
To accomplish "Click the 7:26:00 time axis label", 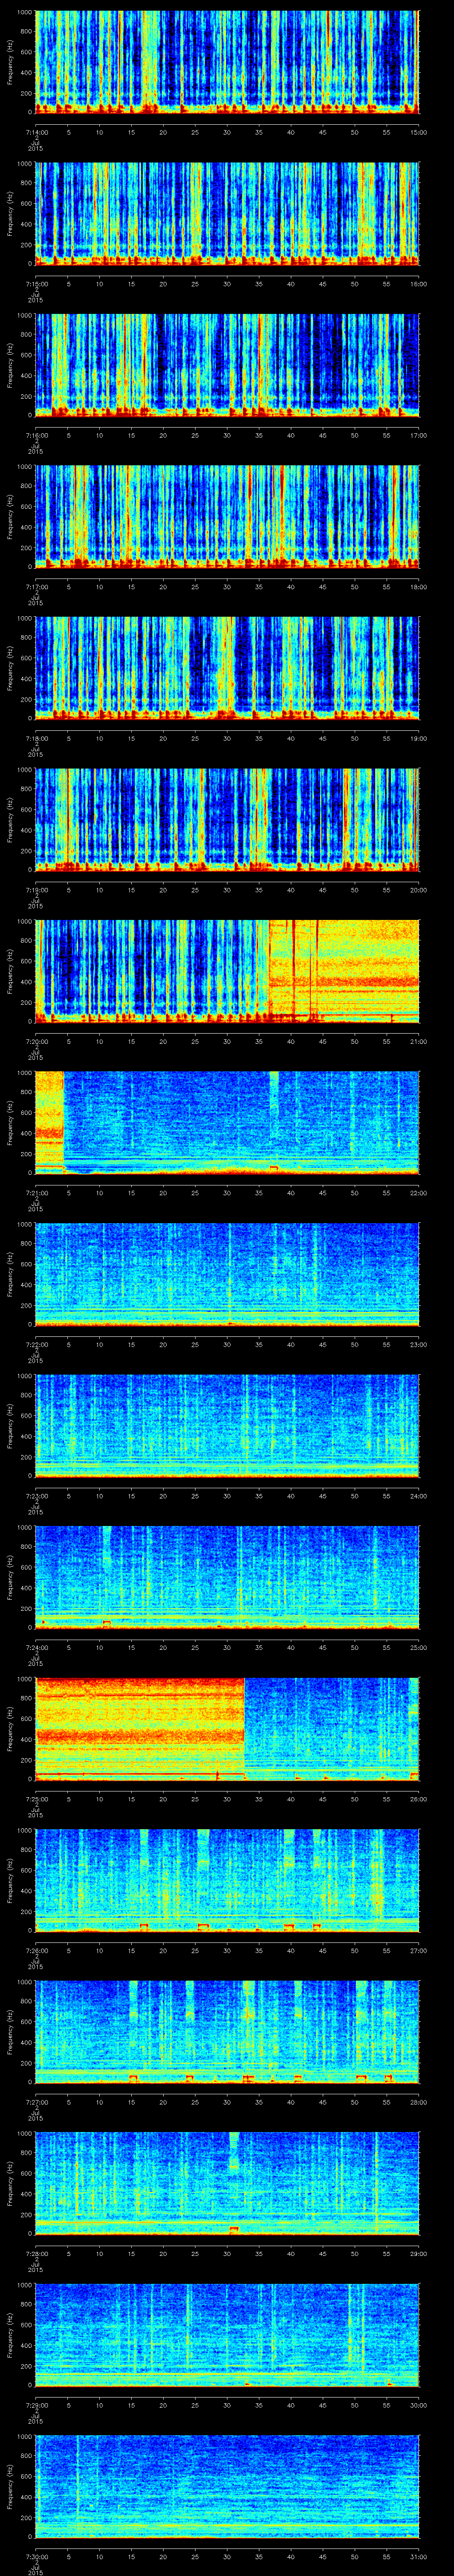I will 37,1950.
